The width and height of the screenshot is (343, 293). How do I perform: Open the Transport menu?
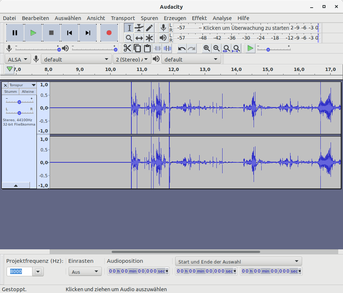pyautogui.click(x=123, y=18)
